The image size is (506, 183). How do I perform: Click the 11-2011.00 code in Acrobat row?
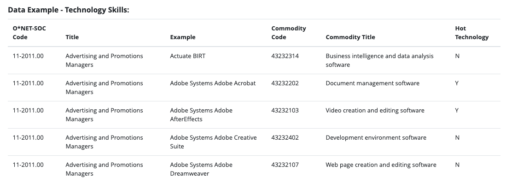(x=28, y=83)
